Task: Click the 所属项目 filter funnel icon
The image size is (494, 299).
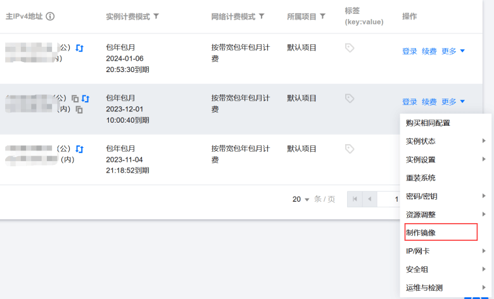Action: (322, 16)
